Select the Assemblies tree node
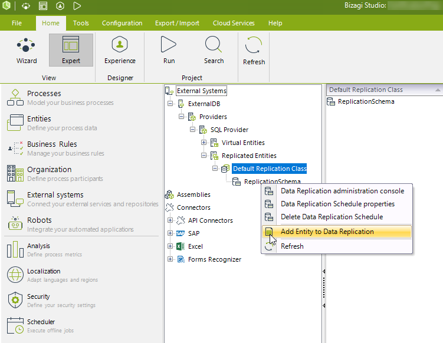The width and height of the screenshot is (443, 343). [x=193, y=194]
